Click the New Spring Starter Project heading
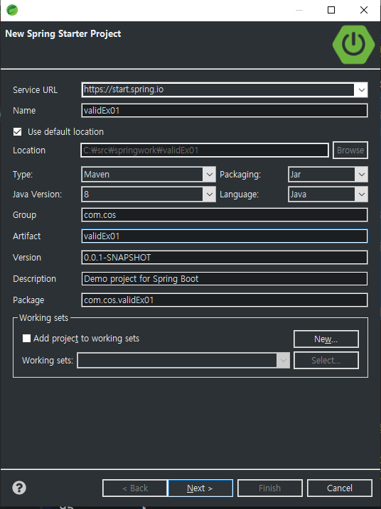 pyautogui.click(x=63, y=34)
